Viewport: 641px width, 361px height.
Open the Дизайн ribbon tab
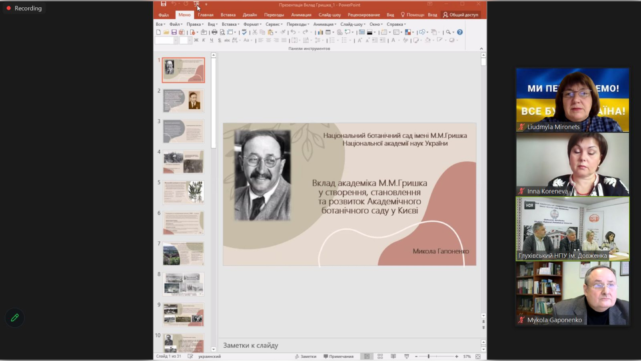(250, 15)
